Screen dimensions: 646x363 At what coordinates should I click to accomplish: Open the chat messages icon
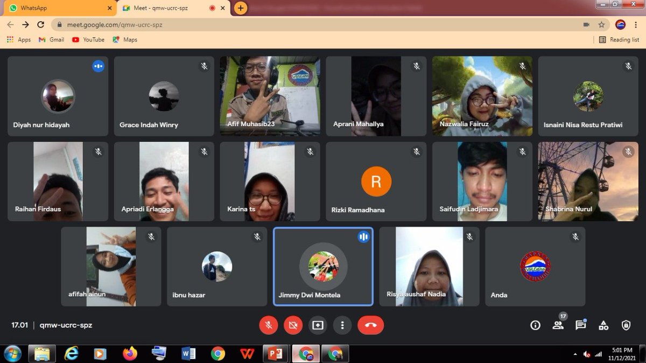[580, 325]
